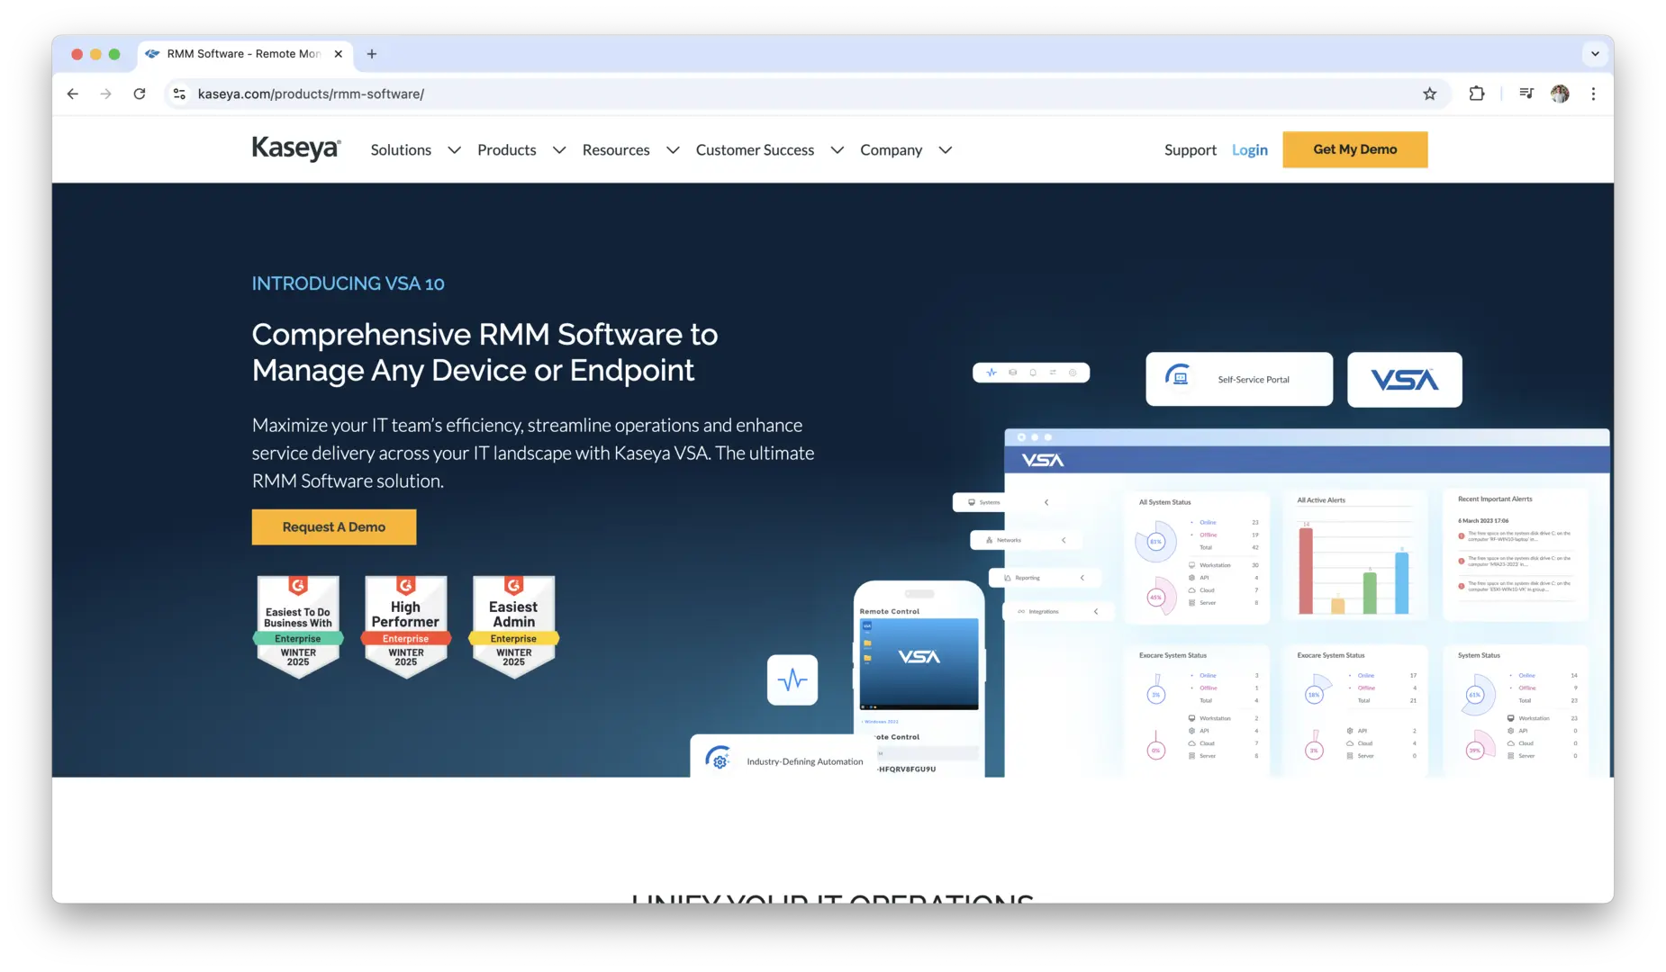The image size is (1666, 972).
Task: Click the "Comprehensive RMM Software" headline
Action: click(485, 352)
